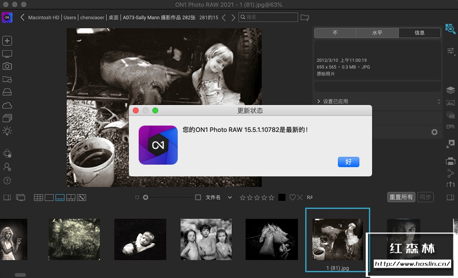This screenshot has width=458, height=278.
Task: Open the camera tether icon in left sidebar
Action: pos(7,66)
